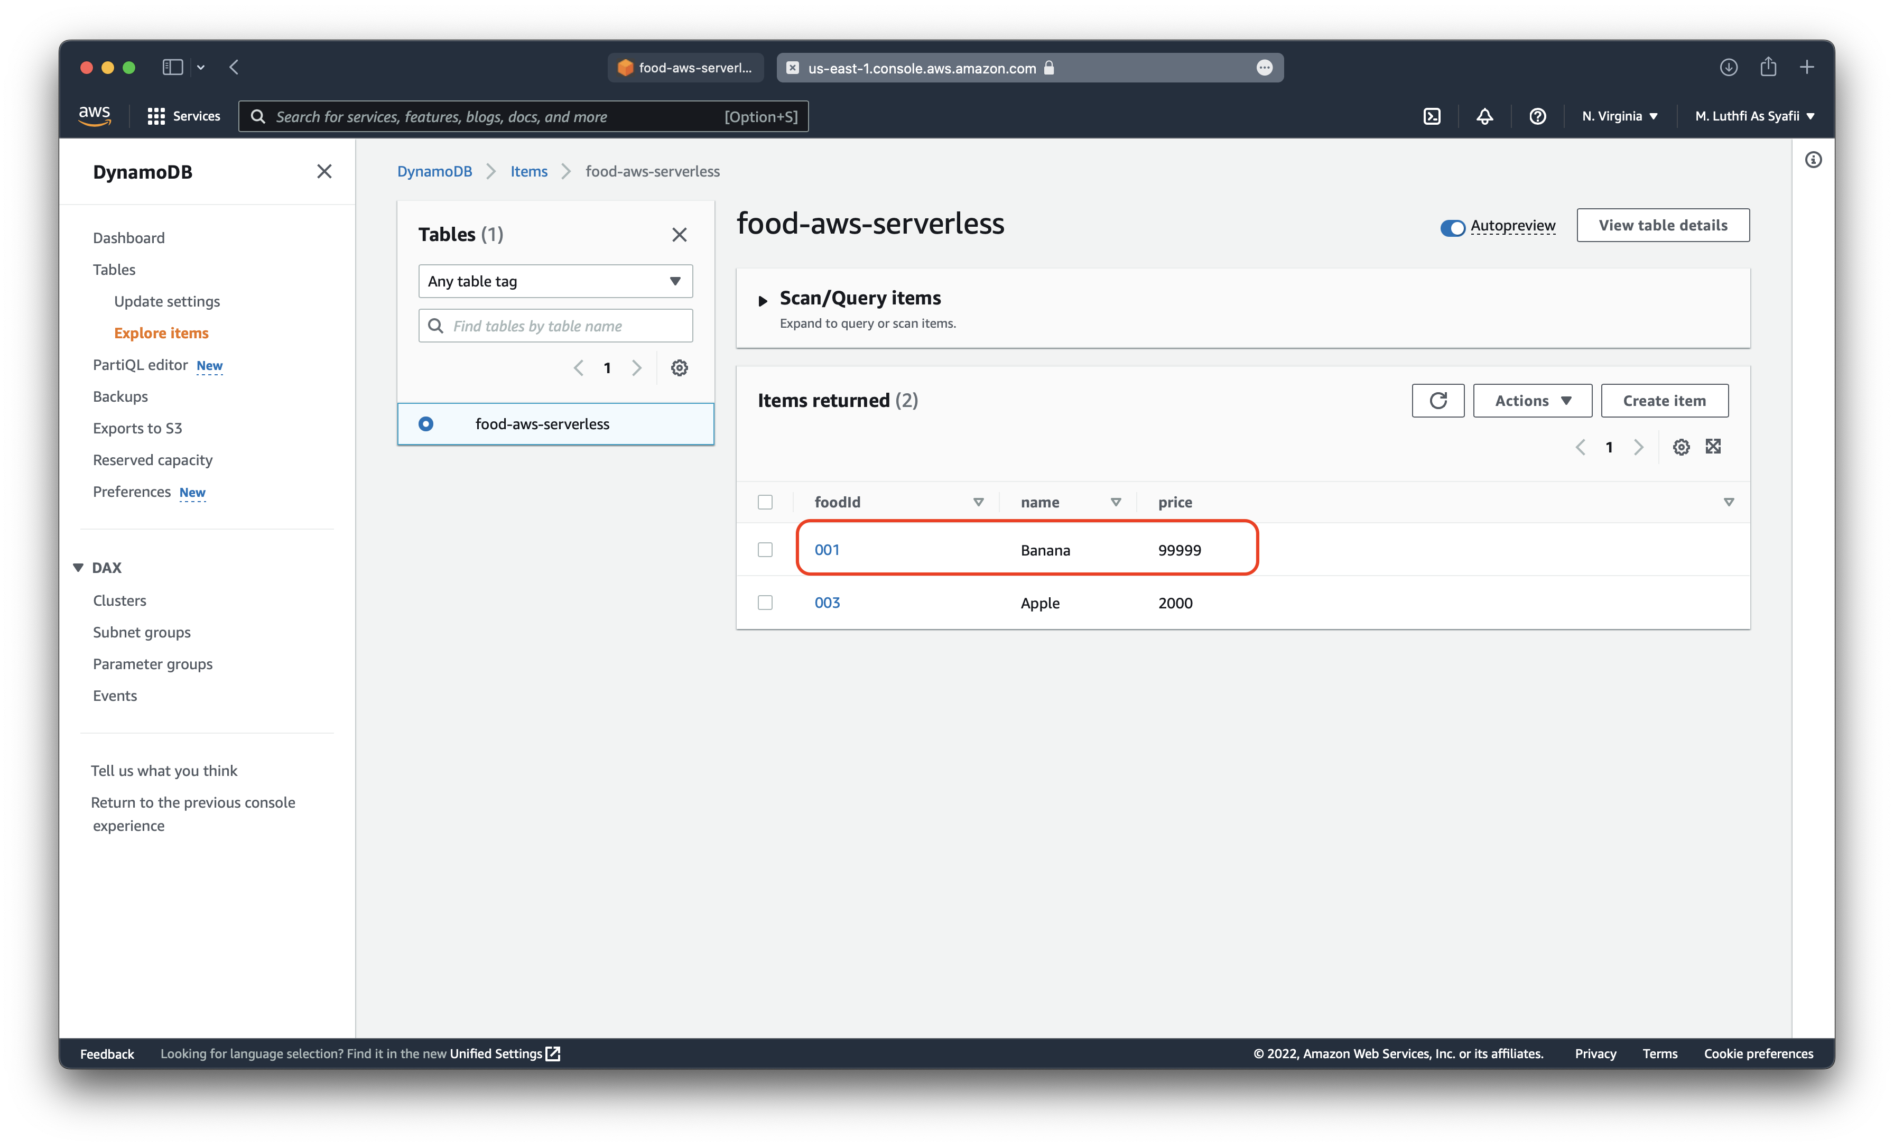Image resolution: width=1894 pixels, height=1147 pixels.
Task: Open Subnet groups in the sidebar
Action: 142,632
